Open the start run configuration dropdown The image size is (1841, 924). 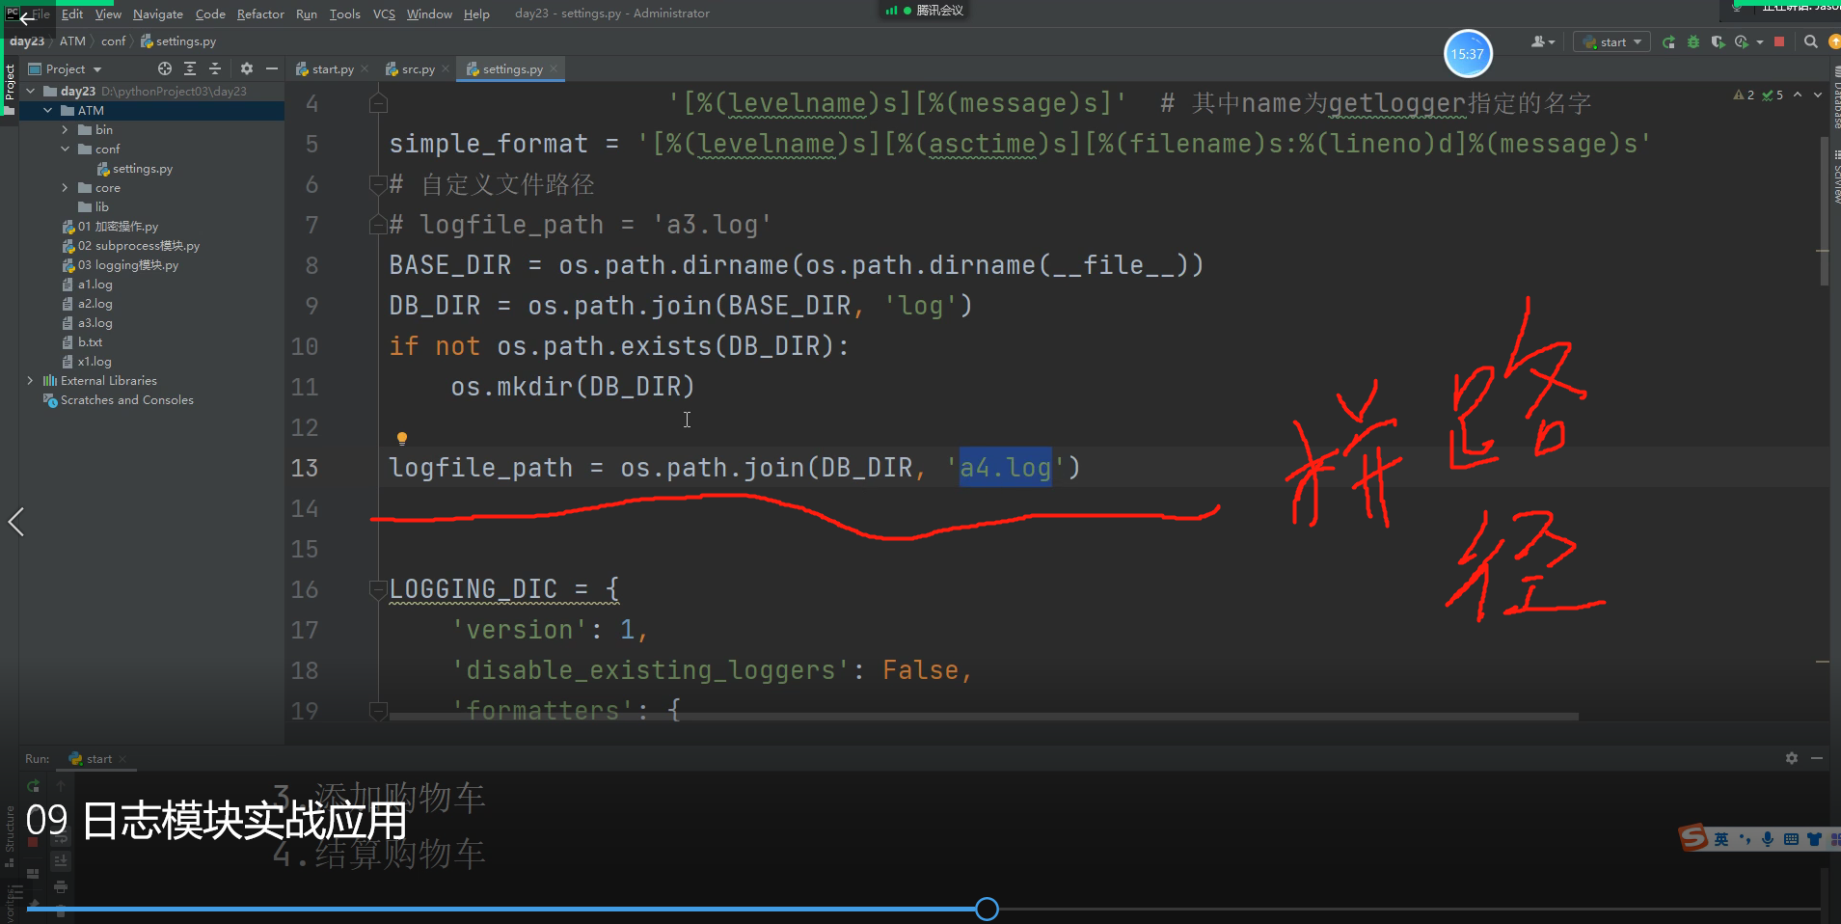click(x=1611, y=41)
